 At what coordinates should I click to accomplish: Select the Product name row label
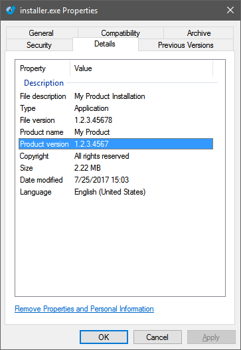click(42, 132)
